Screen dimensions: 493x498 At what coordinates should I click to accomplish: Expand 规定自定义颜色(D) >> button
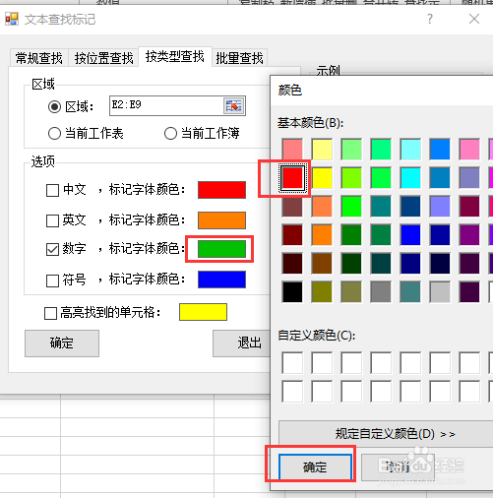tap(386, 434)
